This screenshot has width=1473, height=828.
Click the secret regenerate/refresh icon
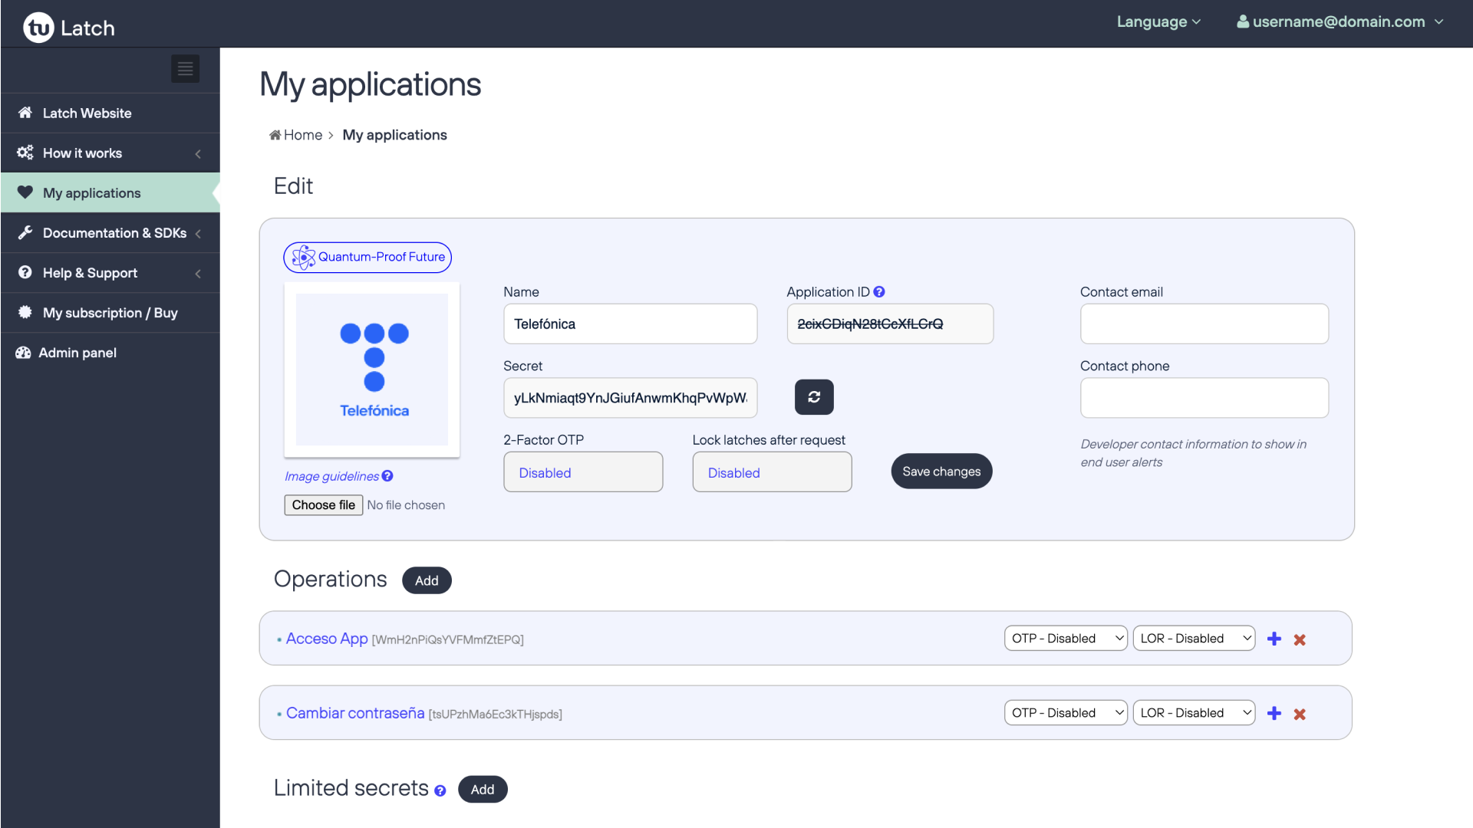tap(815, 396)
